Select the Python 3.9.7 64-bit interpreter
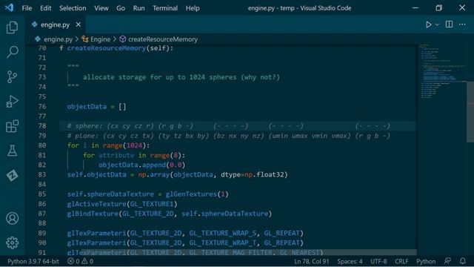The image size is (474, 267). point(33,261)
